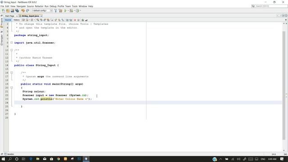Click the volume icon in system tray

[238, 159]
